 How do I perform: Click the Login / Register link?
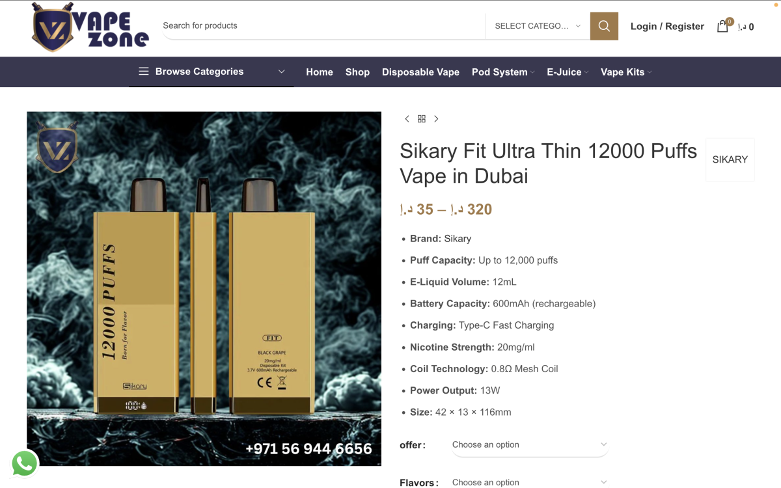pyautogui.click(x=667, y=26)
